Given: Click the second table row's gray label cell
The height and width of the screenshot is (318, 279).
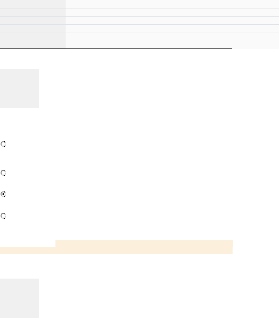Looking at the screenshot, I should [33, 12].
